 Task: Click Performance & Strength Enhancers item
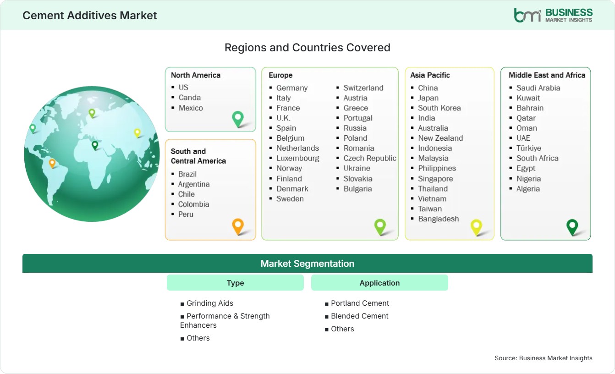[225, 320]
